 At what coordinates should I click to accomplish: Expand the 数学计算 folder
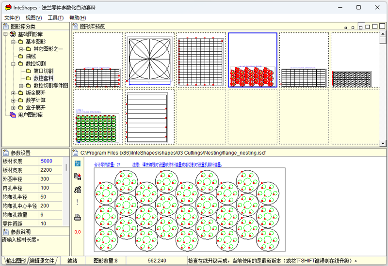(13, 101)
